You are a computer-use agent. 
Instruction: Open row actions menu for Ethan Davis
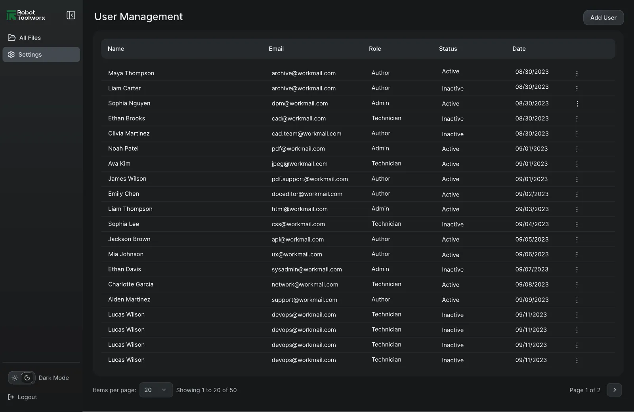pos(577,269)
